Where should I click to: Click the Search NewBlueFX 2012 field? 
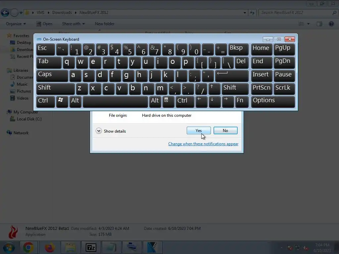298,13
